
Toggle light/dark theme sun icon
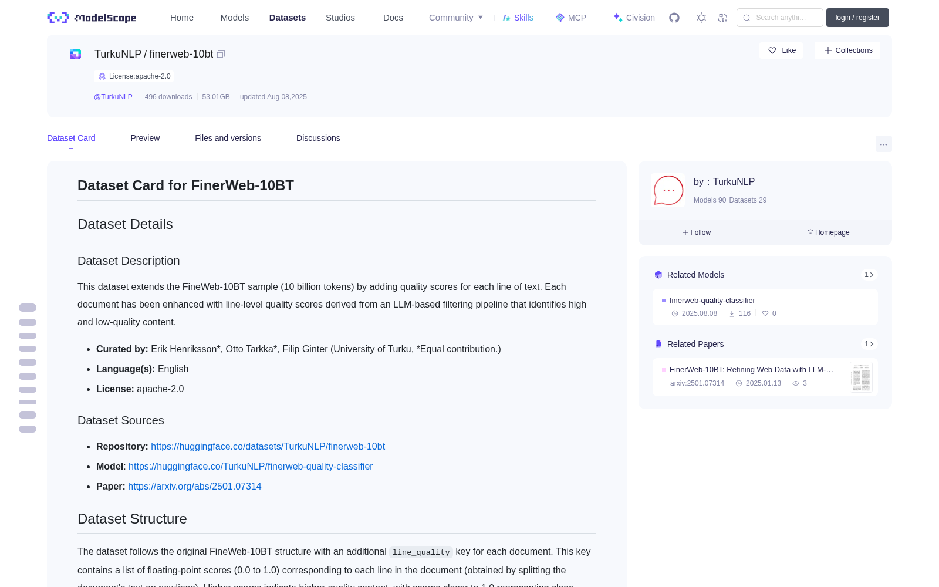pos(701,18)
